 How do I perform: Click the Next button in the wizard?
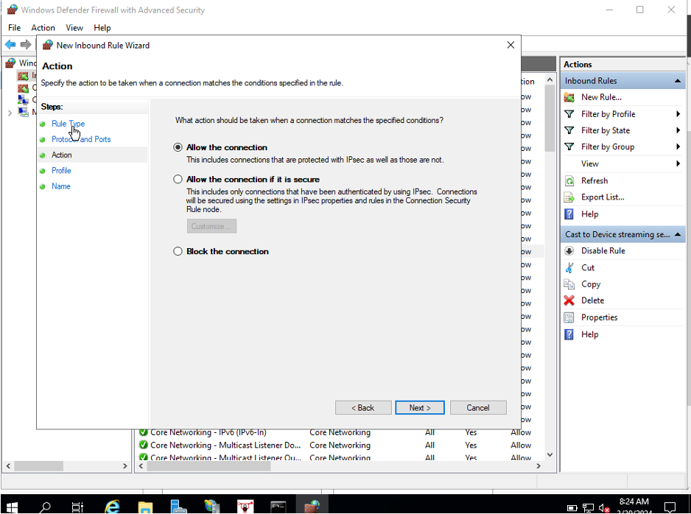420,408
